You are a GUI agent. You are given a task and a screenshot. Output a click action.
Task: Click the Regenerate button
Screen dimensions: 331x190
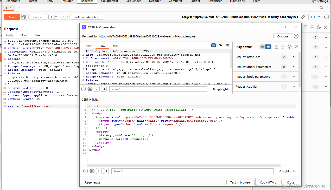pos(92,182)
